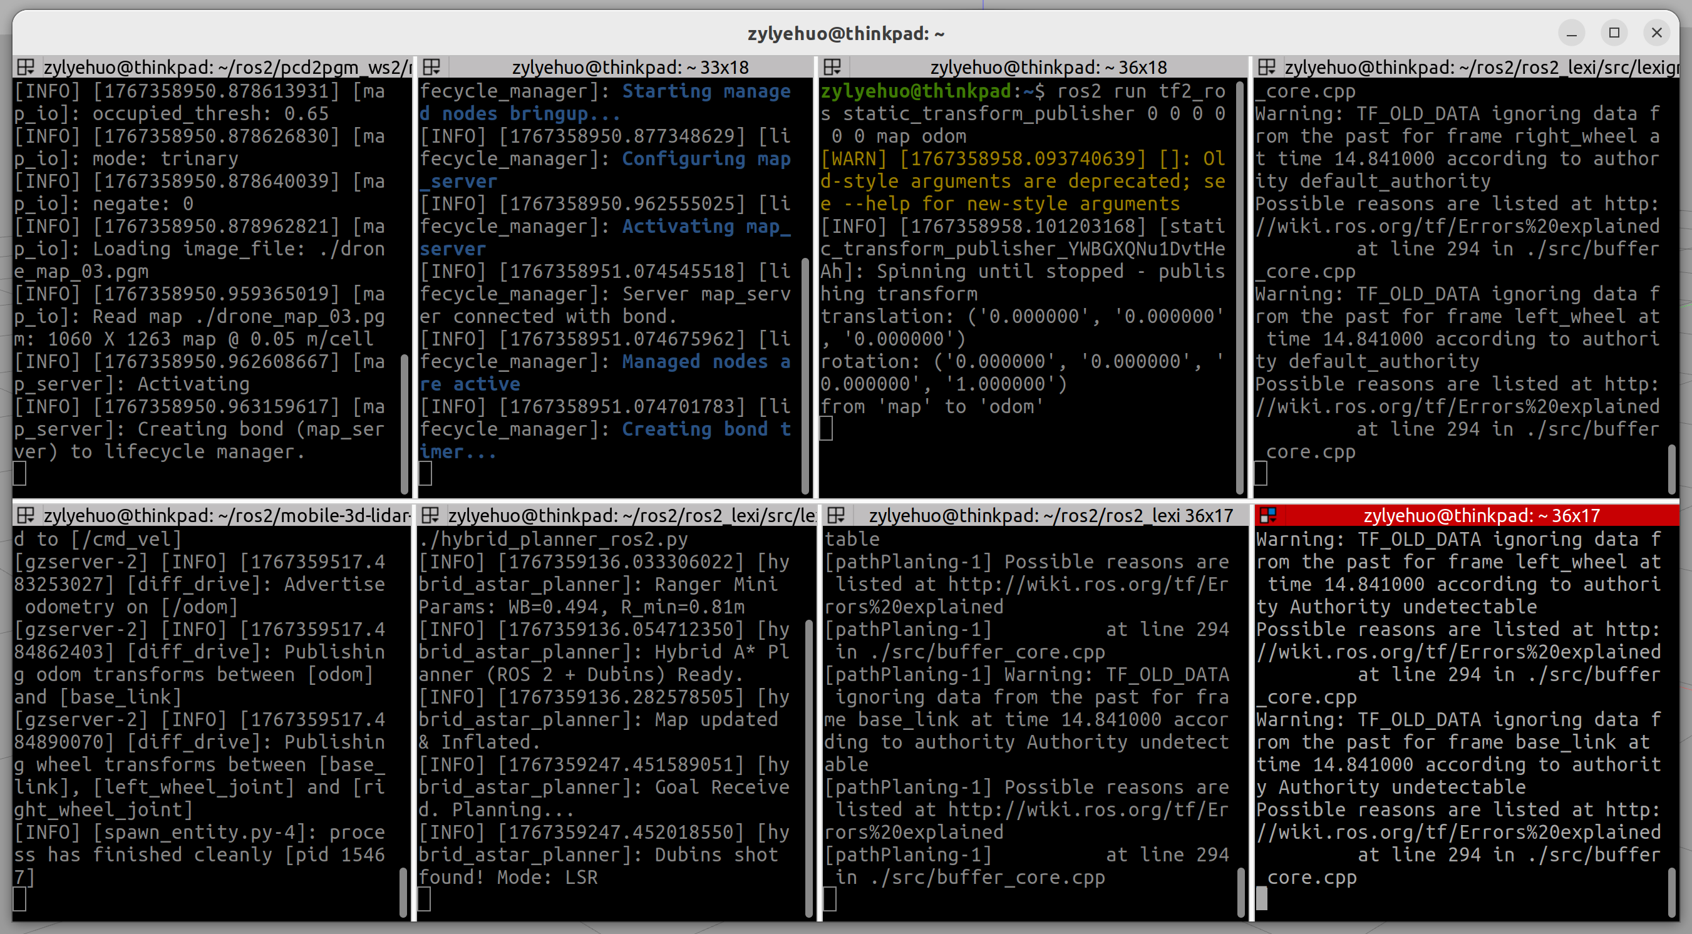Image resolution: width=1692 pixels, height=934 pixels.
Task: Click ros2_lexi 36x17 pane title
Action: pyautogui.click(x=1050, y=516)
